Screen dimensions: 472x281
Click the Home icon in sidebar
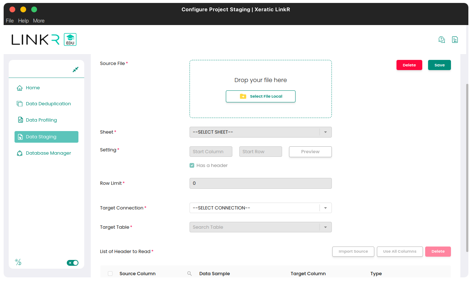pyautogui.click(x=20, y=88)
